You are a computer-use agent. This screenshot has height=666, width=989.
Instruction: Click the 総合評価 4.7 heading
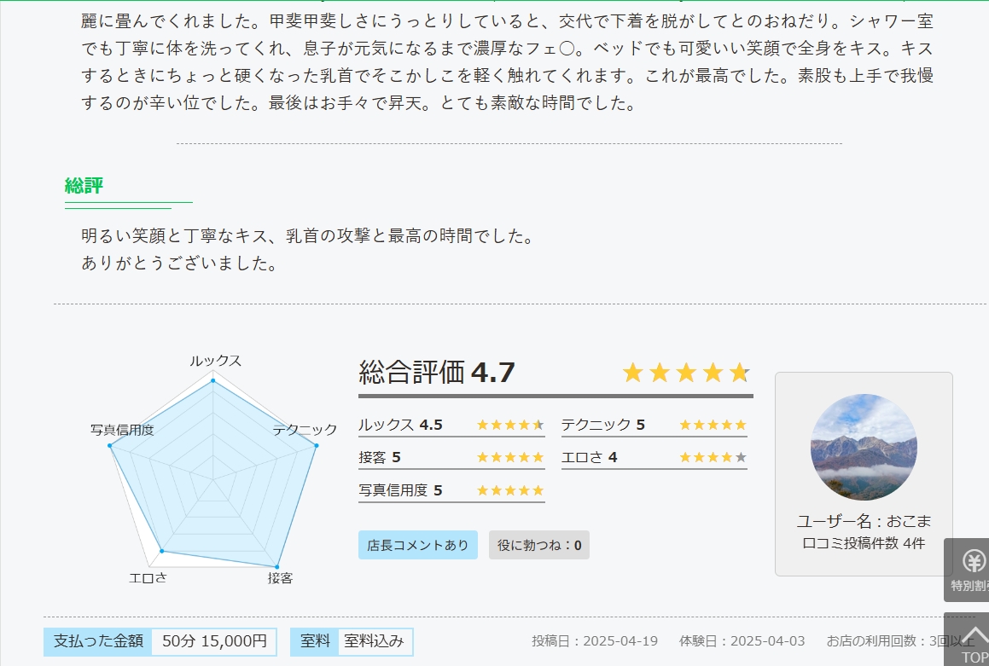(x=437, y=373)
